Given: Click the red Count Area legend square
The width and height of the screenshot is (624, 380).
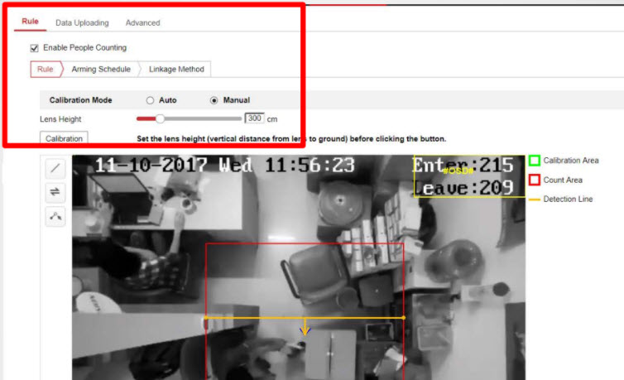Looking at the screenshot, I should pos(535,180).
